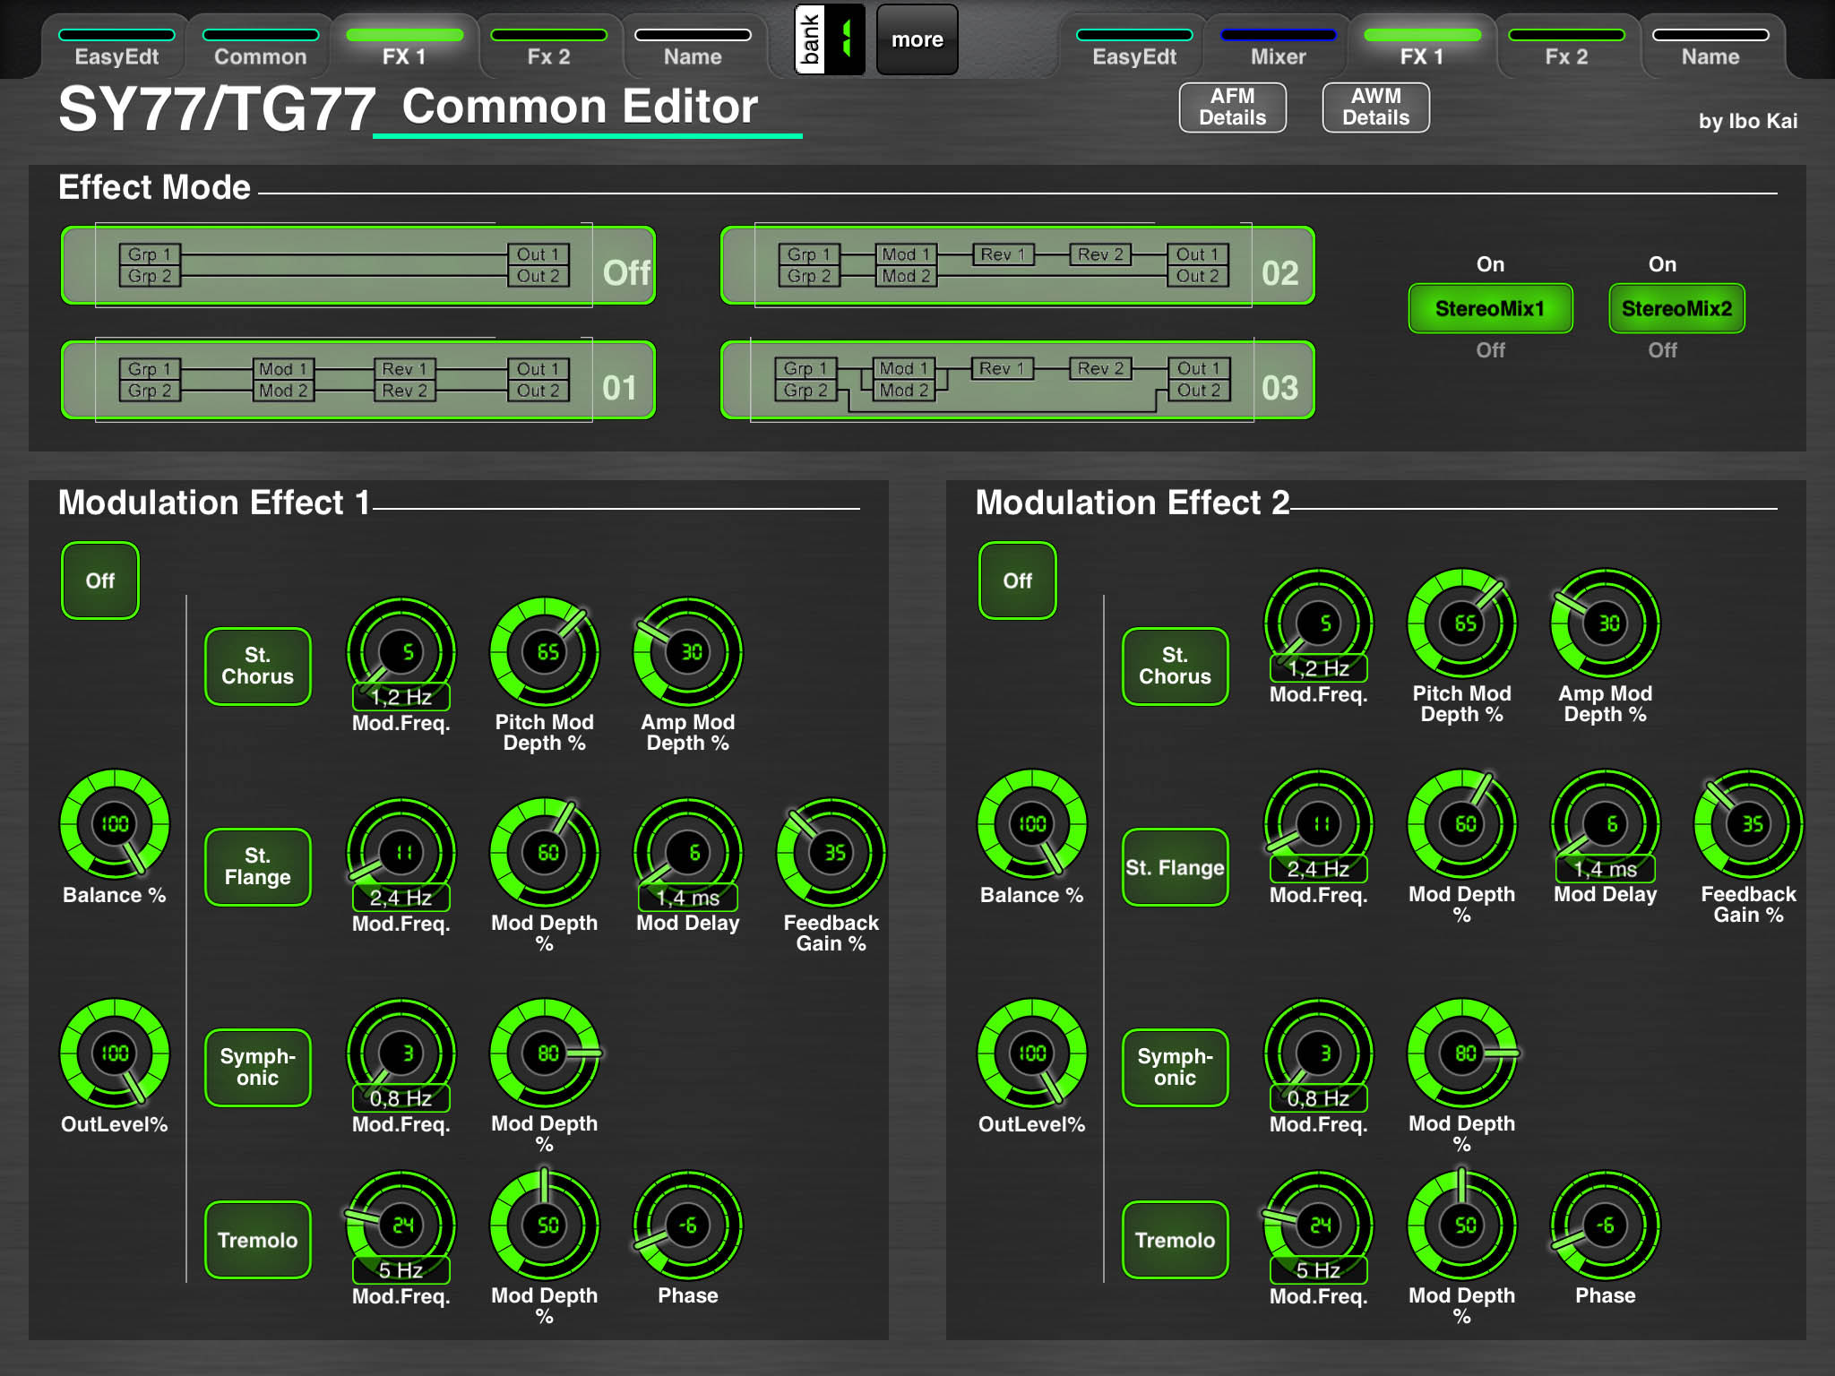Select effect mode 03 routing diagram

coord(1017,381)
